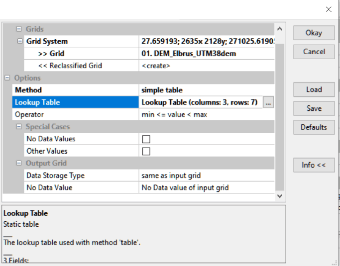Screen dimensions: 340x266
Task: Open Lookup Table editor via ellipsis button
Action: pos(268,102)
